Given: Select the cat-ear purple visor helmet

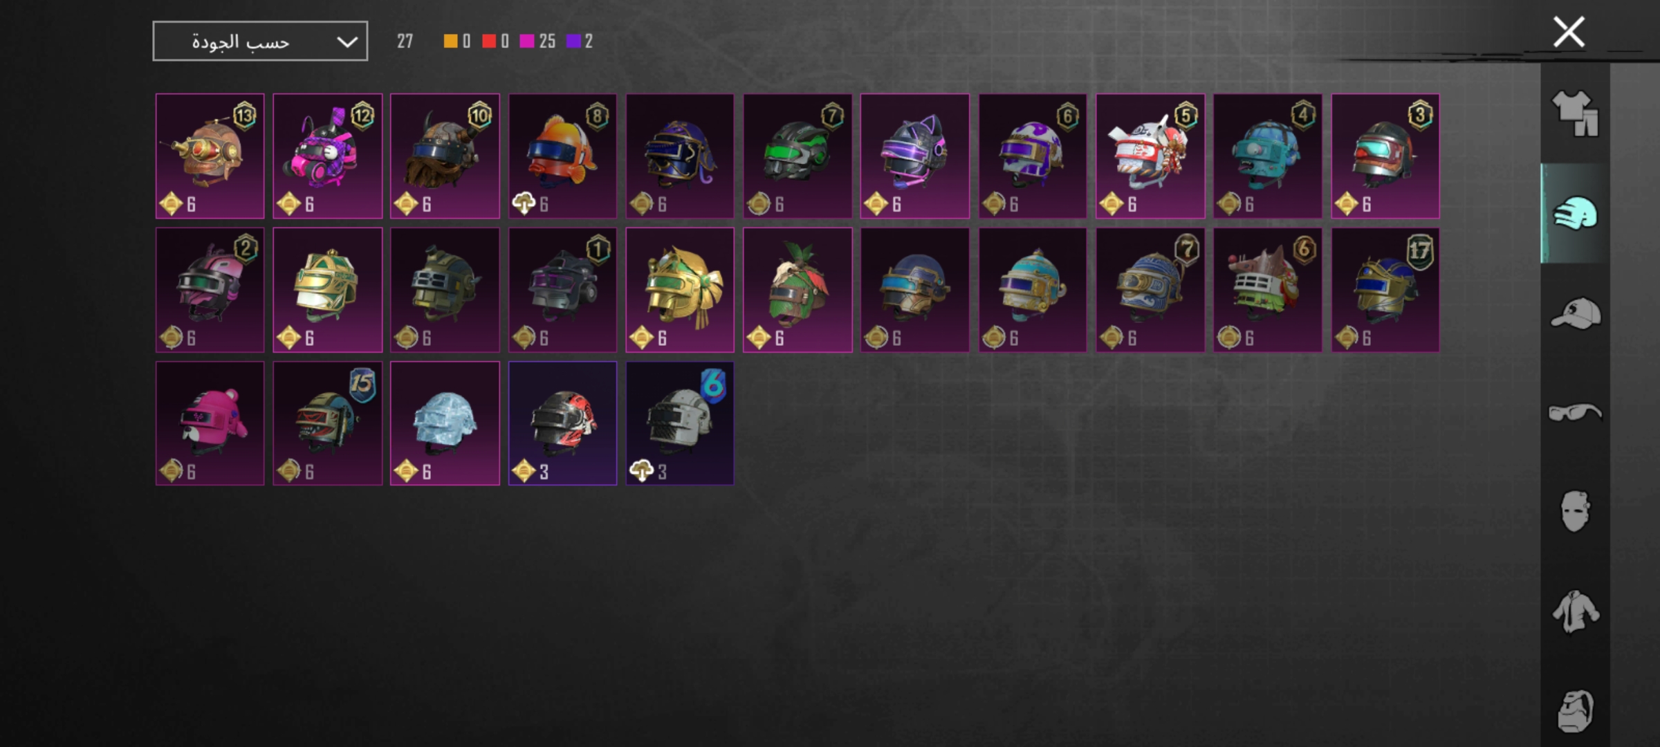Looking at the screenshot, I should point(915,156).
